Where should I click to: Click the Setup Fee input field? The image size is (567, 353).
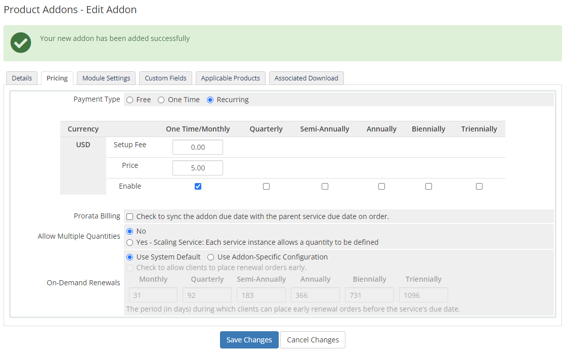point(198,147)
